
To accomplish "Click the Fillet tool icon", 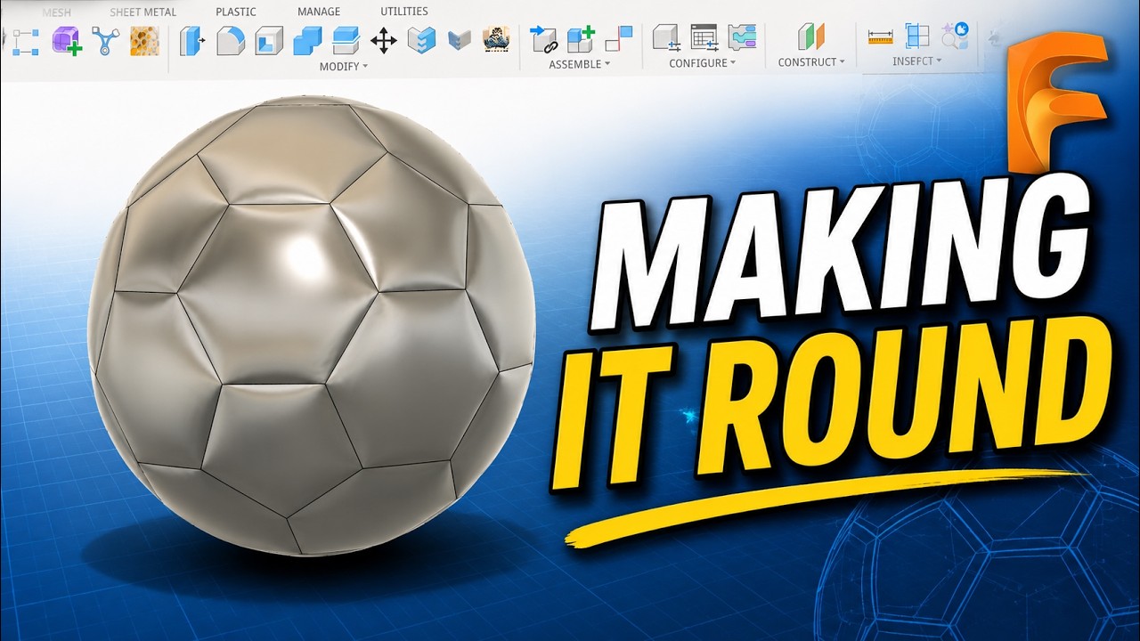I will click(231, 40).
